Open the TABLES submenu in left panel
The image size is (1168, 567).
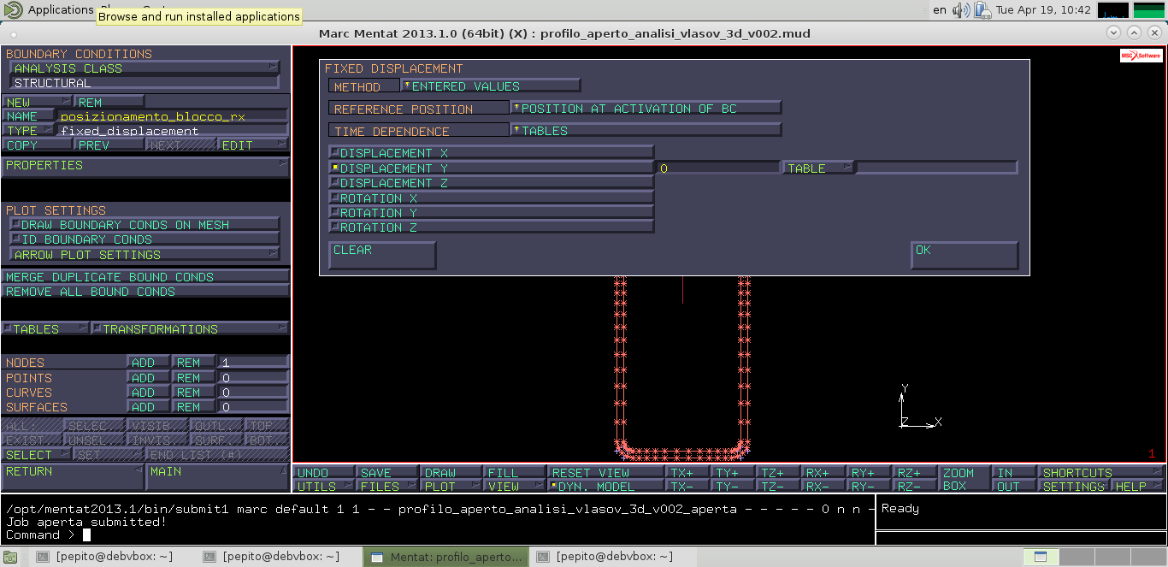pyautogui.click(x=44, y=329)
